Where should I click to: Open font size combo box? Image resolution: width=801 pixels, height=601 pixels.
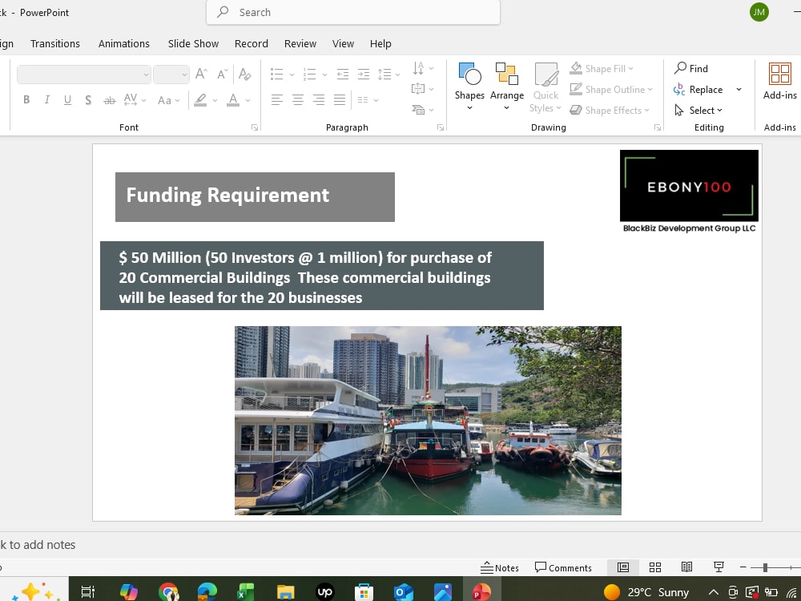171,75
